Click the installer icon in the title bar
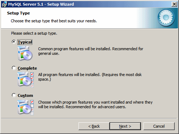This screenshot has height=134, width=179. (x=4, y=4)
